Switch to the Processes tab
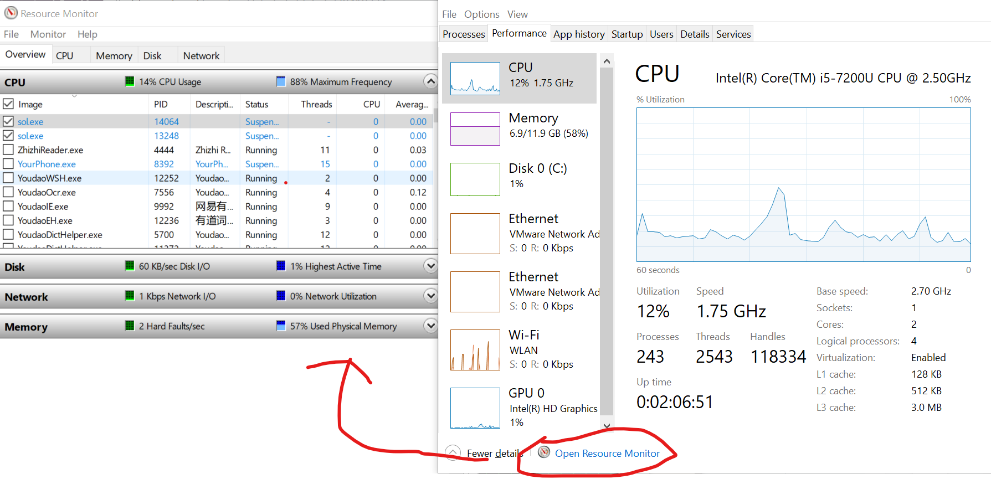This screenshot has height=479, width=991. coord(464,34)
